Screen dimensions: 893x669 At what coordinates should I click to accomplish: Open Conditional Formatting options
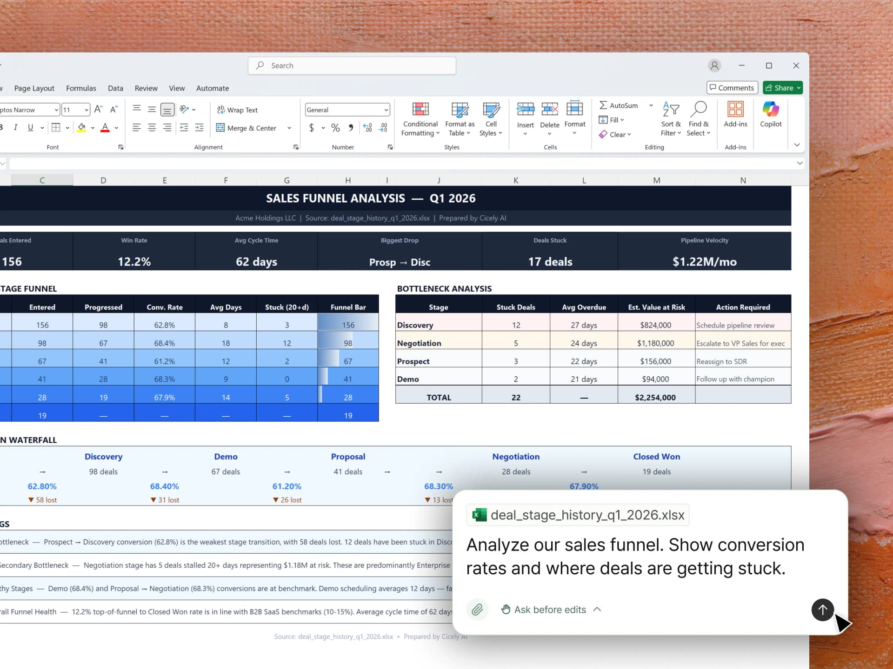[420, 118]
